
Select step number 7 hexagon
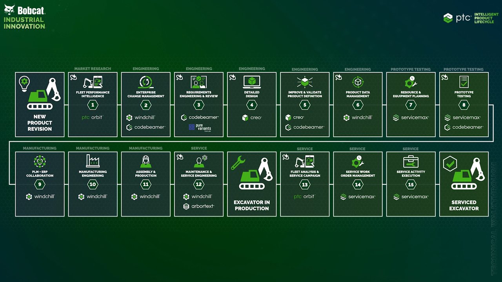[411, 105]
